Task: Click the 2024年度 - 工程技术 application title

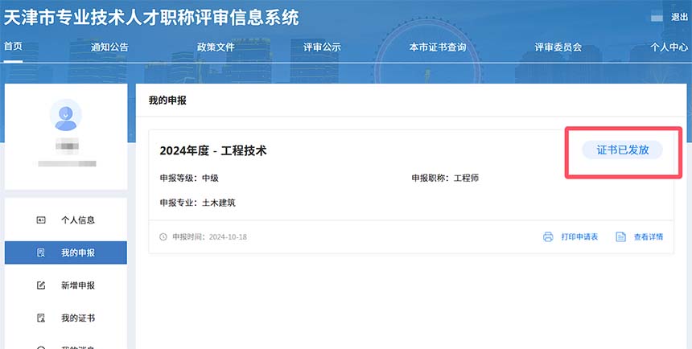Action: 213,151
